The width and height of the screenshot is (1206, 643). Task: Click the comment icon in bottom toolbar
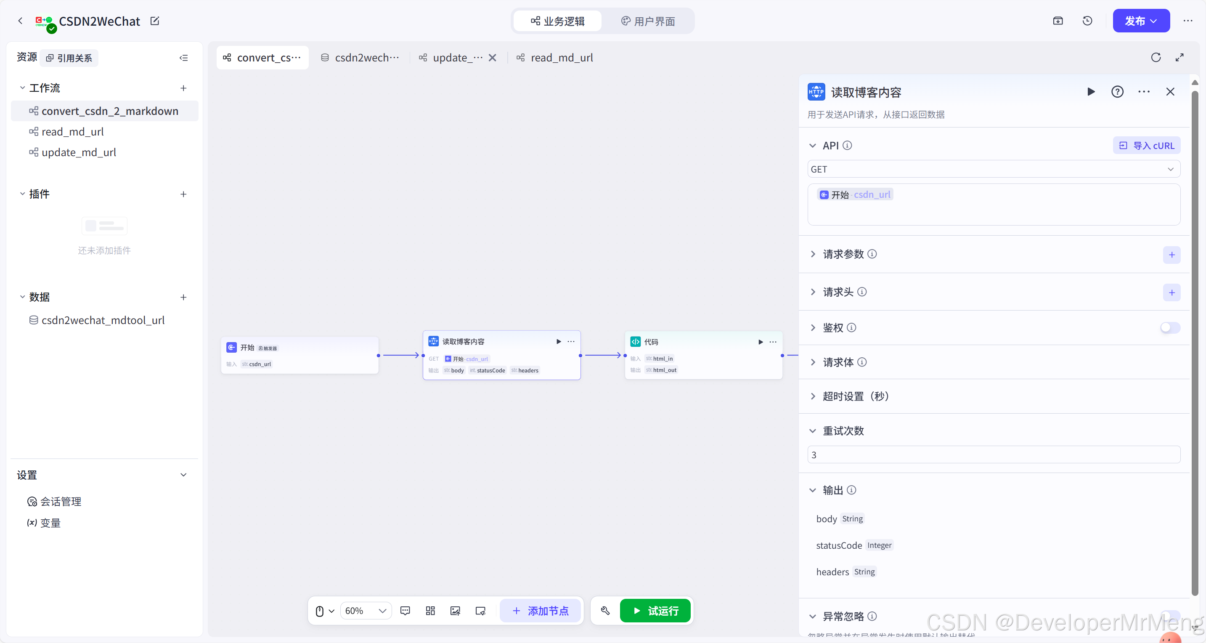405,611
